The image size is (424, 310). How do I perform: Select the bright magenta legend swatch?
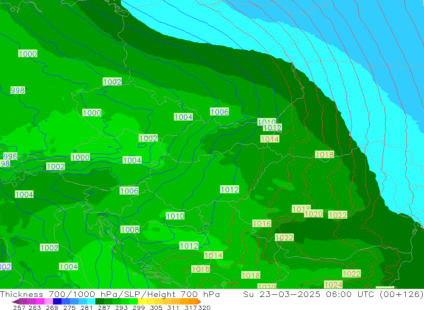click(x=40, y=302)
